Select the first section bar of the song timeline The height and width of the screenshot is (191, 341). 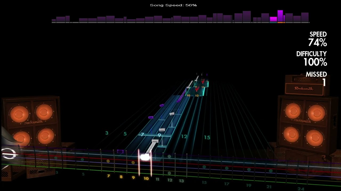pyautogui.click(x=54, y=20)
